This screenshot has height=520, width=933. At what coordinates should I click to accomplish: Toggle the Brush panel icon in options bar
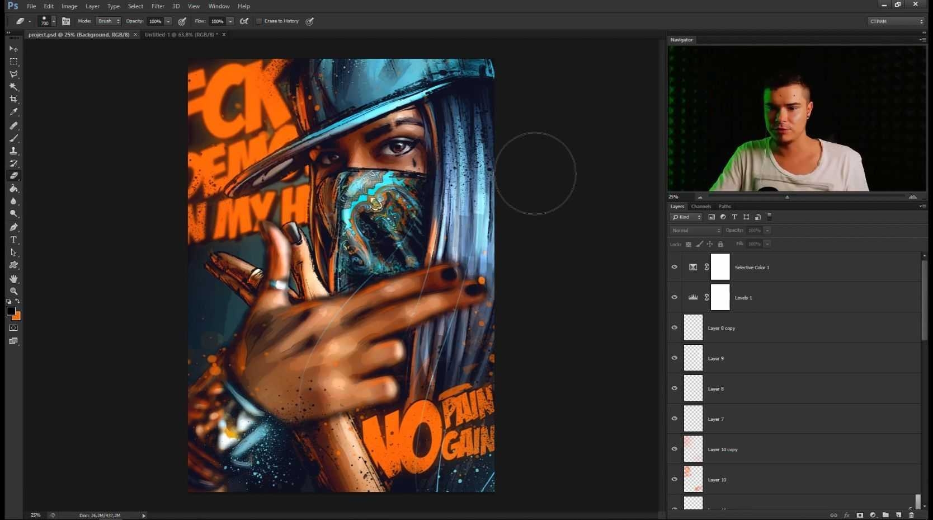click(x=66, y=21)
